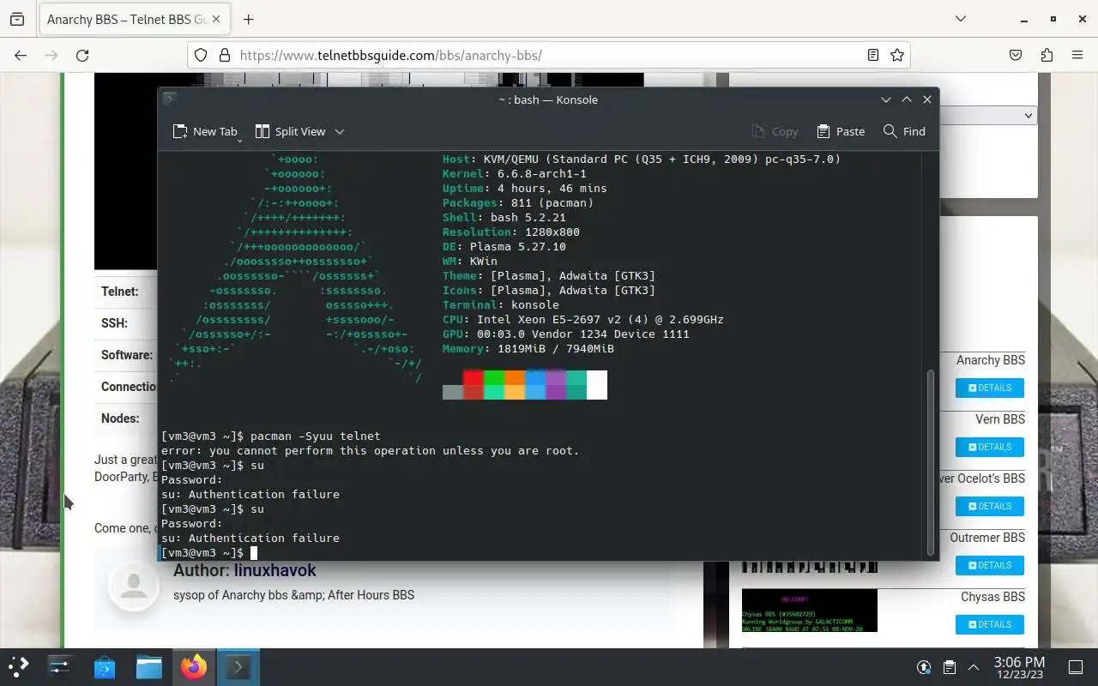Viewport: 1098px width, 686px height.
Task: Click DETAILS button for Anarchy BBS
Action: (990, 388)
